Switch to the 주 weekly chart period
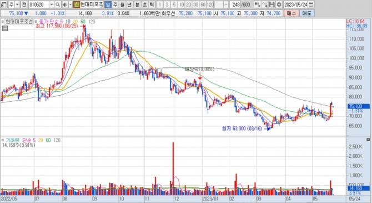This screenshot has height=203, width=372. coord(115,4)
